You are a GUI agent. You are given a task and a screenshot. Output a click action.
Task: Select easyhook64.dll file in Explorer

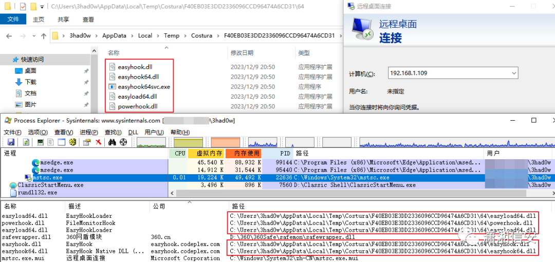coord(138,77)
